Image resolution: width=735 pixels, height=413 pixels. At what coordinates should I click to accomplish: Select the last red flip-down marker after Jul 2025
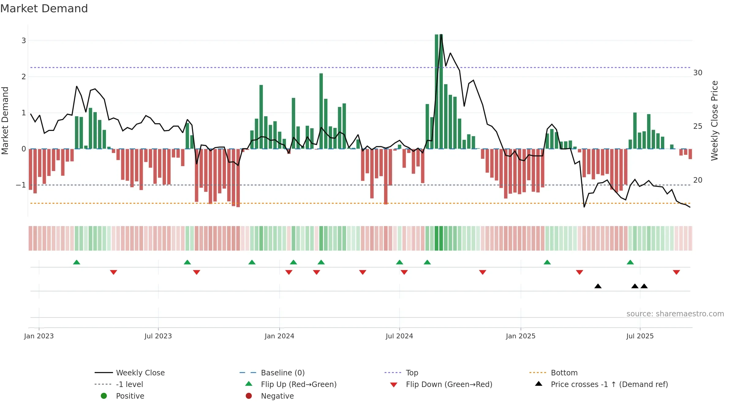click(x=677, y=272)
